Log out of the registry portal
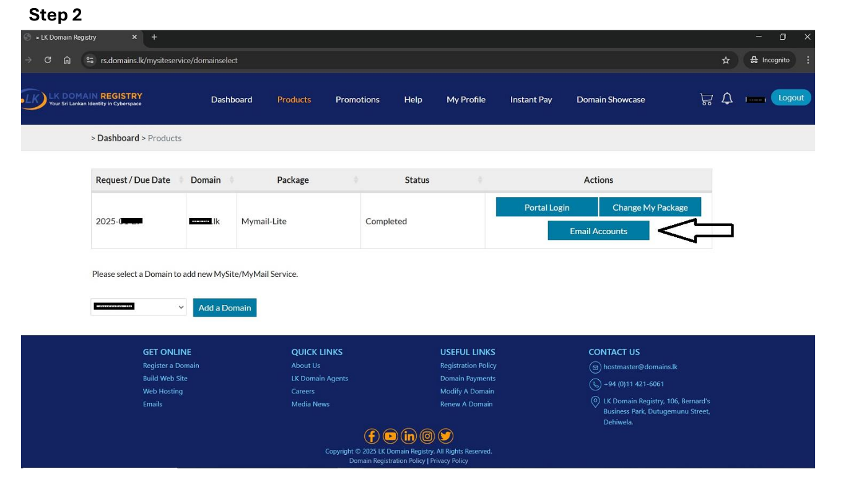Viewport: 846px width, 492px height. click(x=791, y=97)
